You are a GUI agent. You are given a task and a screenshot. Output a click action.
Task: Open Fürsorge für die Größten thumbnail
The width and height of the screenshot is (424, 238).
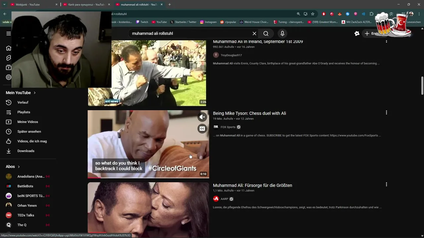148,208
